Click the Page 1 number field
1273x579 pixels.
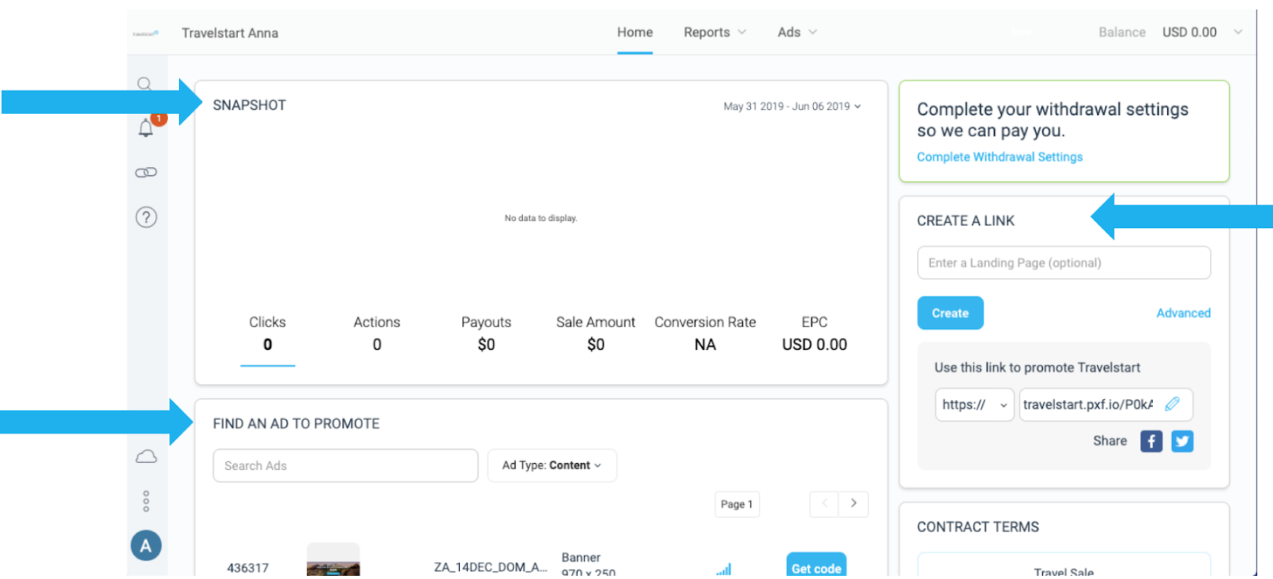pos(737,504)
